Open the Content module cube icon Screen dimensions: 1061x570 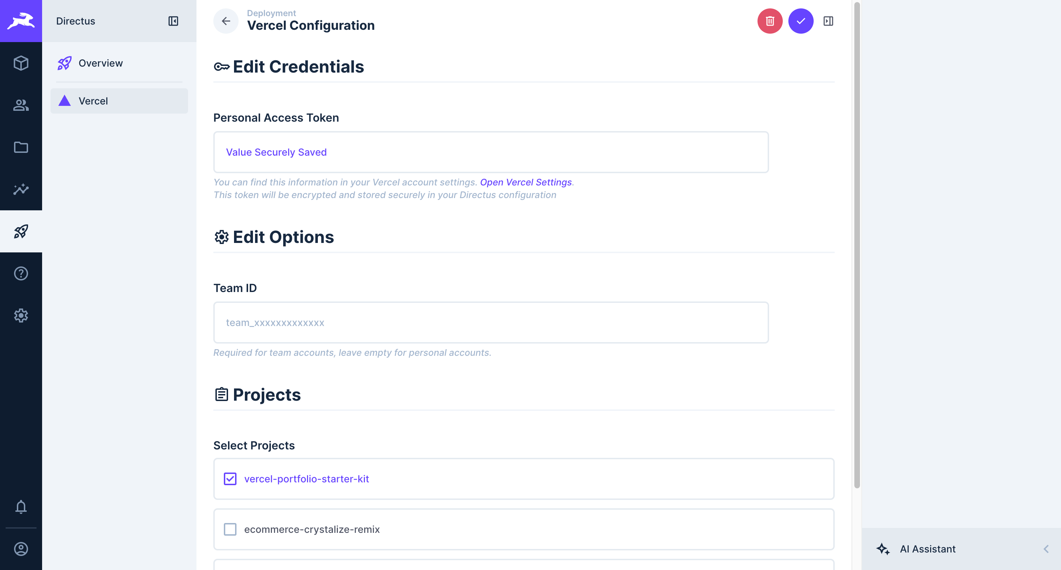coord(21,63)
